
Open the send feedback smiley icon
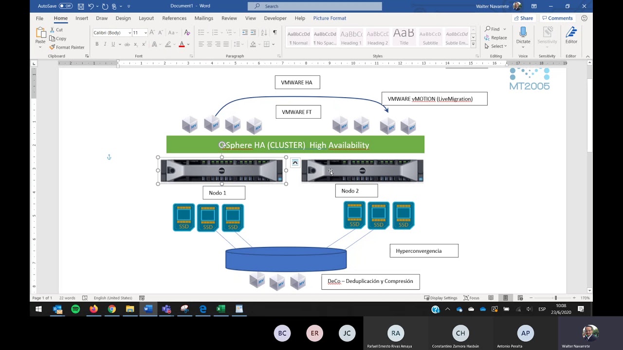coord(584,18)
